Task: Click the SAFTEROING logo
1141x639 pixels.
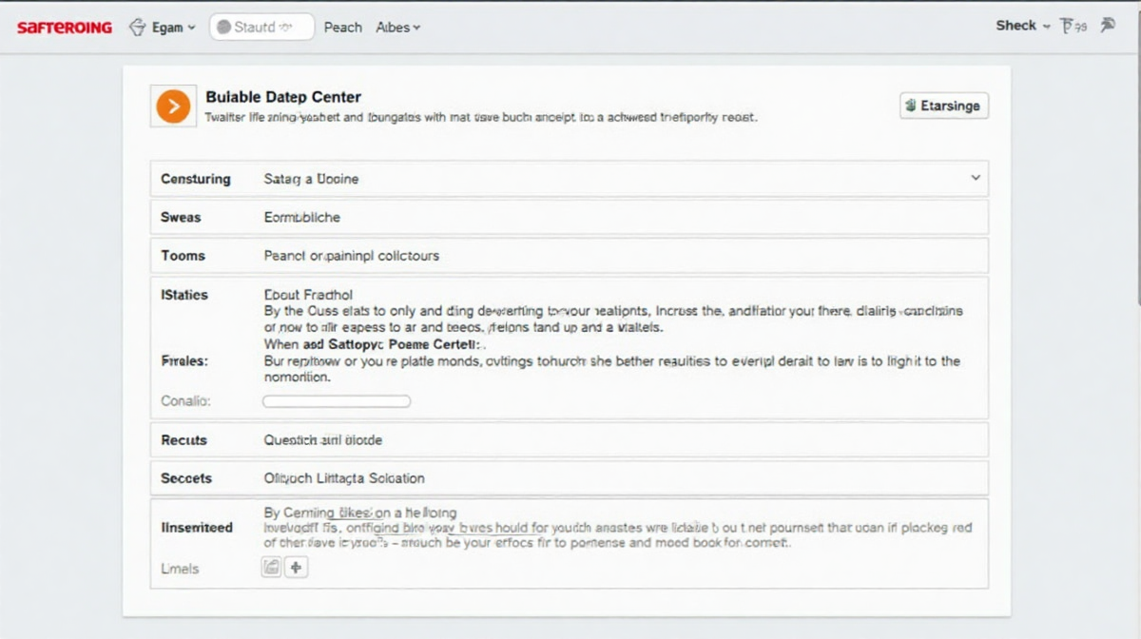Action: pos(65,28)
